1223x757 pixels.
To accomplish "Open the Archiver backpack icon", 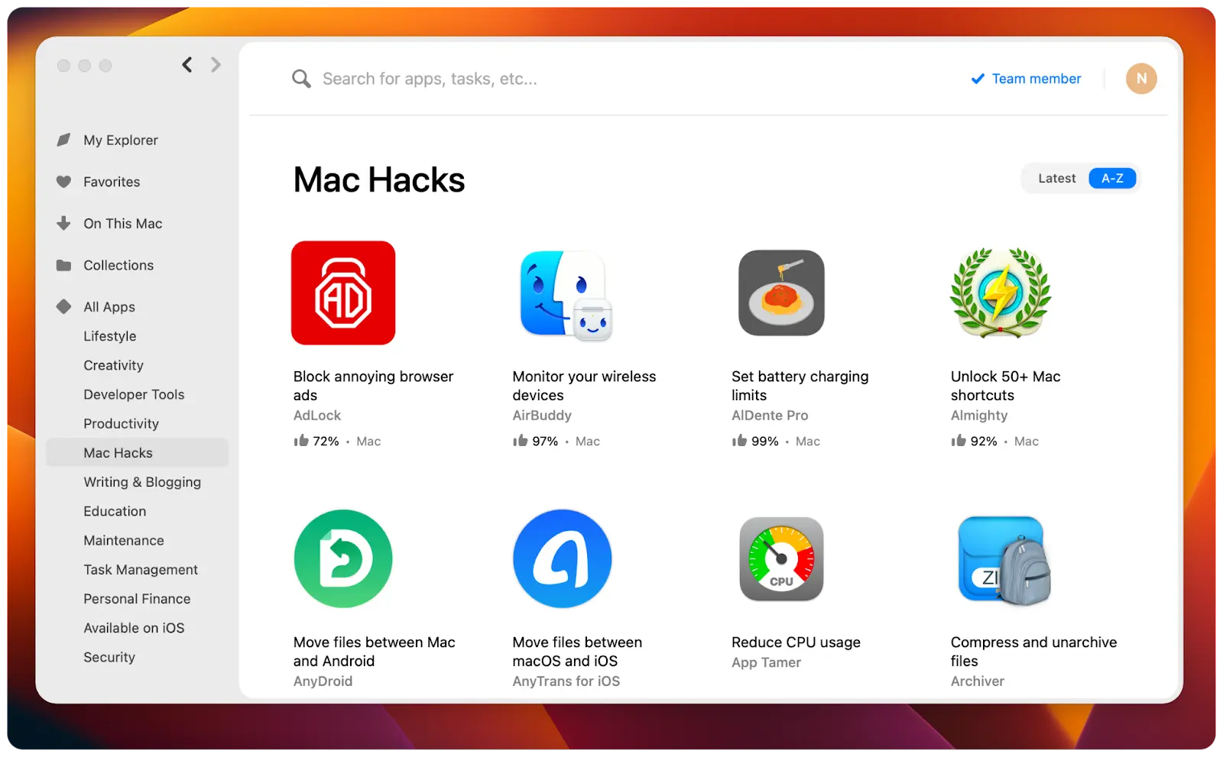I will coord(1004,560).
